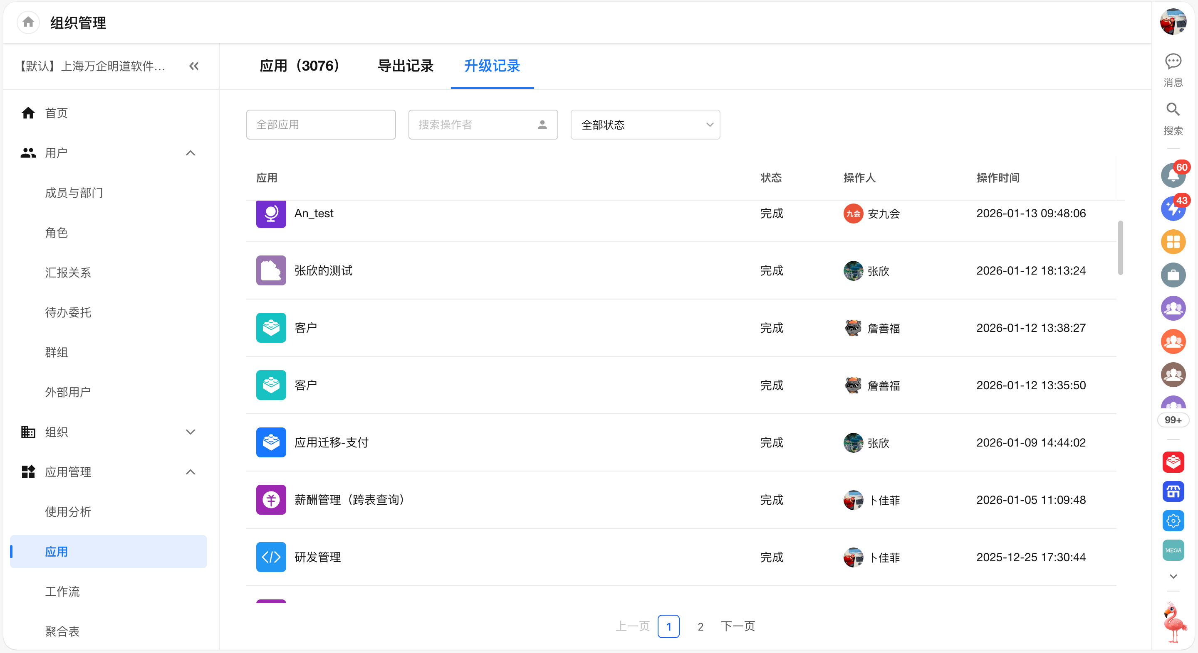
Task: Open the 全部状态 status dropdown
Action: click(x=645, y=125)
